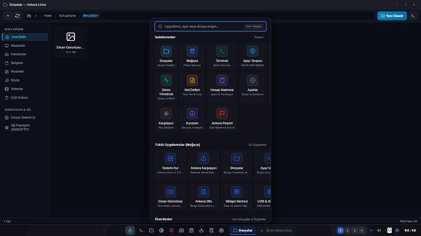Click the clock in system tray

(x=410, y=231)
